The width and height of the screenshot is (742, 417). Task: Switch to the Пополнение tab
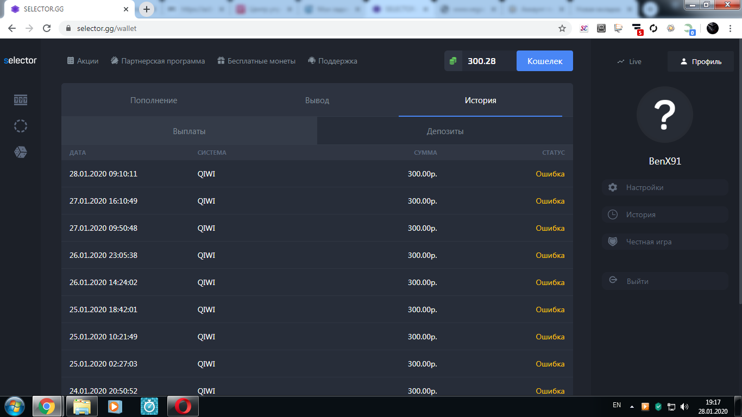[x=154, y=100]
